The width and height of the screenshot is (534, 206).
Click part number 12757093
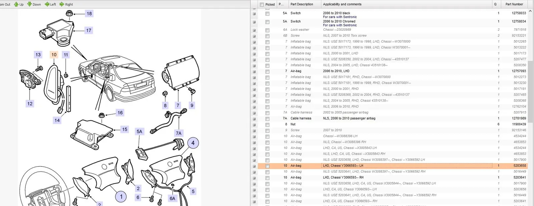(x=519, y=71)
